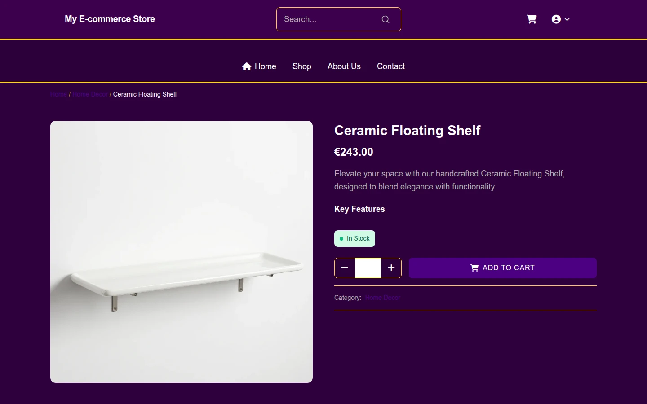The image size is (647, 404).
Task: Increase quantity with the plus button
Action: coord(391,268)
